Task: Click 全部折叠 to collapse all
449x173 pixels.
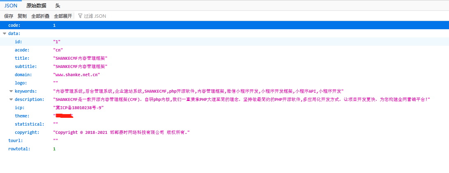Action: [x=40, y=16]
